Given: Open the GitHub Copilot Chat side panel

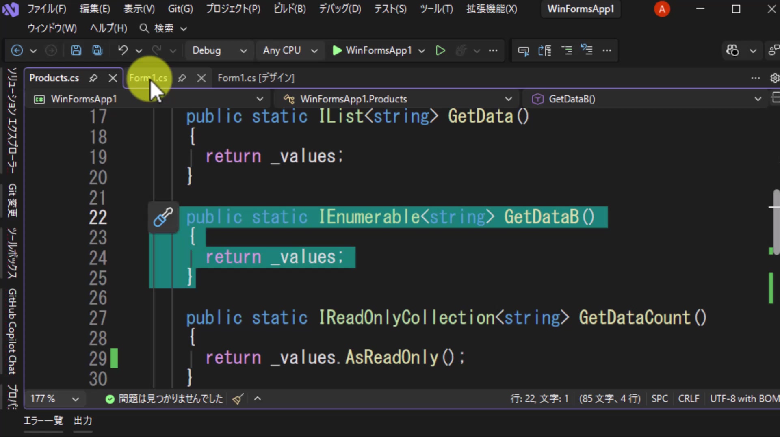Looking at the screenshot, I should (12, 331).
